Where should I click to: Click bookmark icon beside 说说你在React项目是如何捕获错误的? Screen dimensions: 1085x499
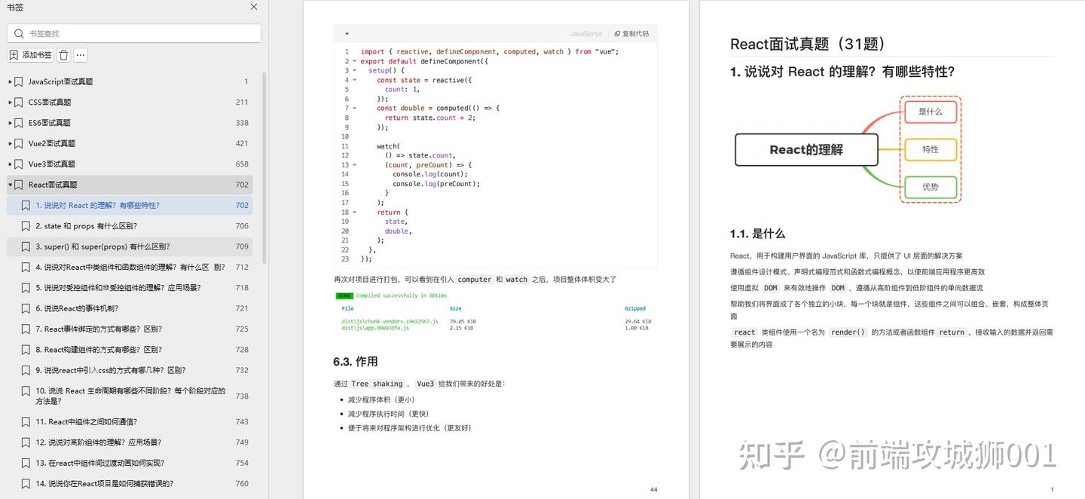[x=26, y=484]
